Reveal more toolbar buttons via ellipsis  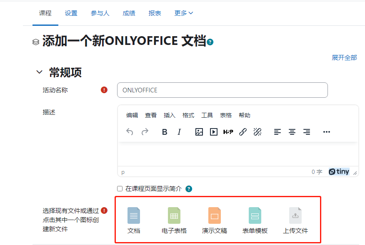pos(327,132)
